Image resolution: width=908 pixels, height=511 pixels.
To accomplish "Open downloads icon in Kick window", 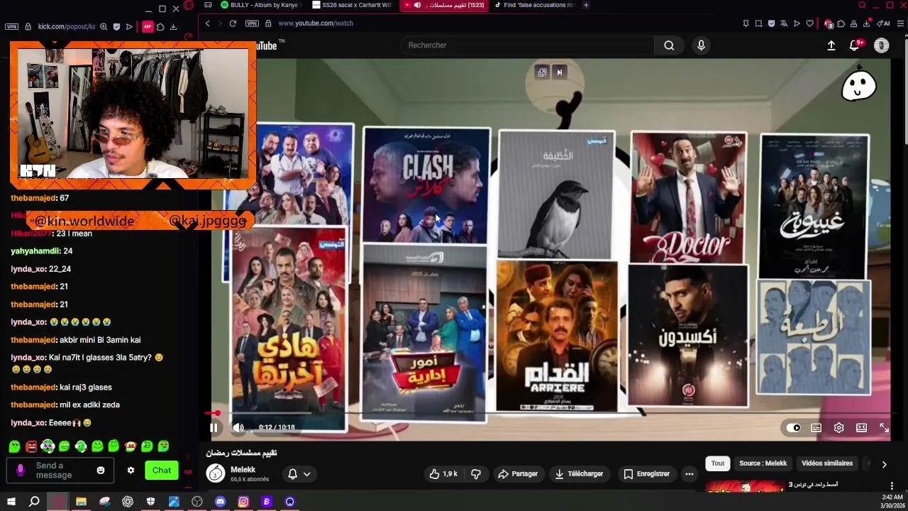I will tap(173, 27).
